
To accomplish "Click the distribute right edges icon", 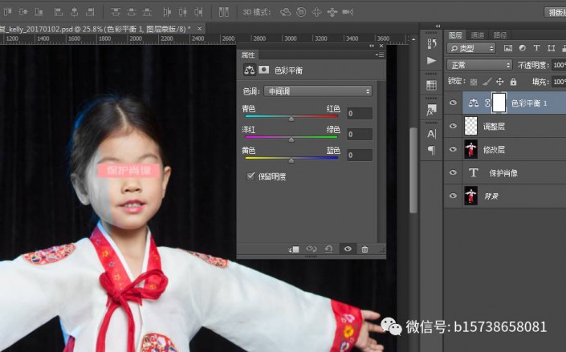I will click(x=198, y=12).
